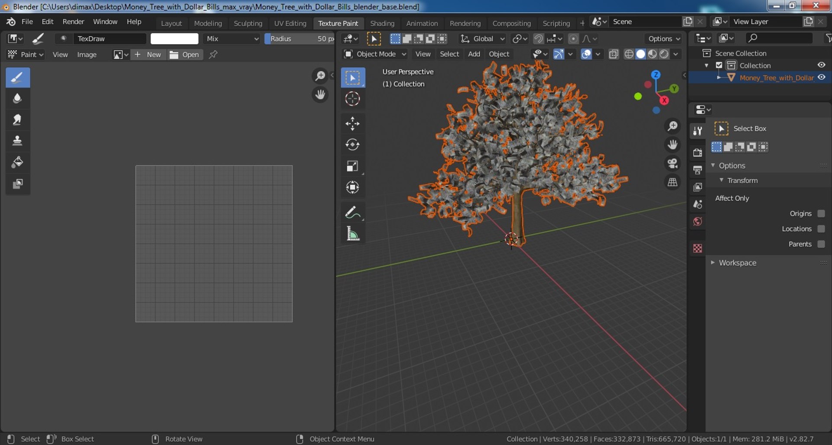Open the Global transform orientation dropdown
Image resolution: width=832 pixels, height=445 pixels.
(x=482, y=39)
